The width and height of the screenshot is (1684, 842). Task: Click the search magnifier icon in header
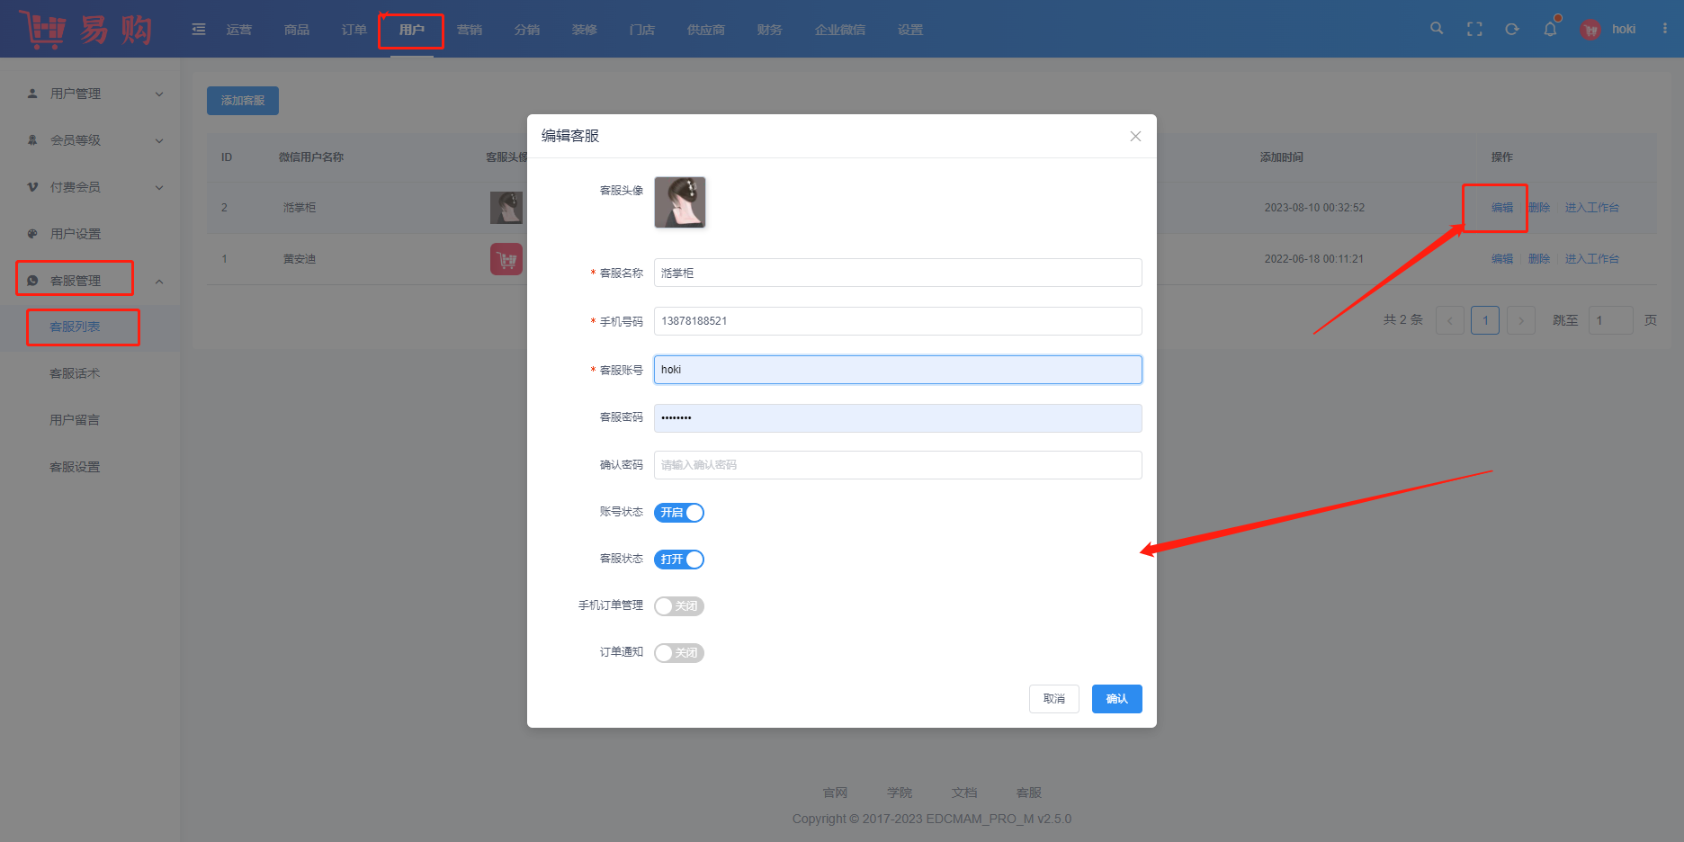coord(1437,29)
